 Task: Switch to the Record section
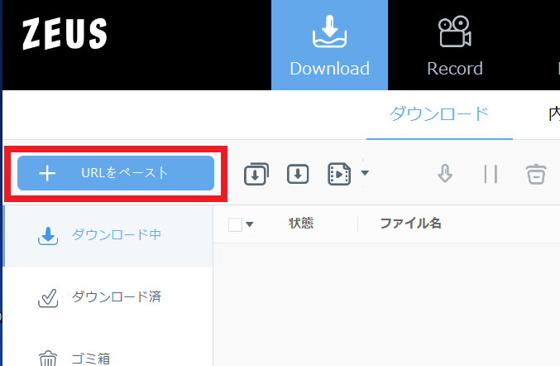point(454,46)
